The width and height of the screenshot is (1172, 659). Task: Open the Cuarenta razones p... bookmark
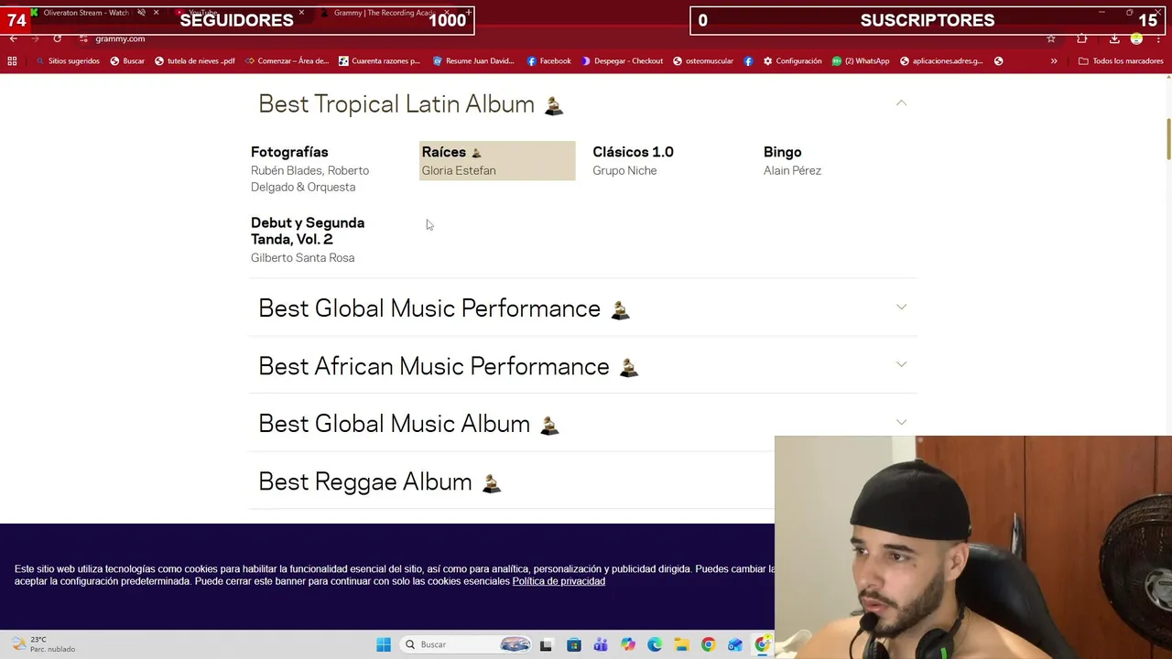click(x=379, y=61)
